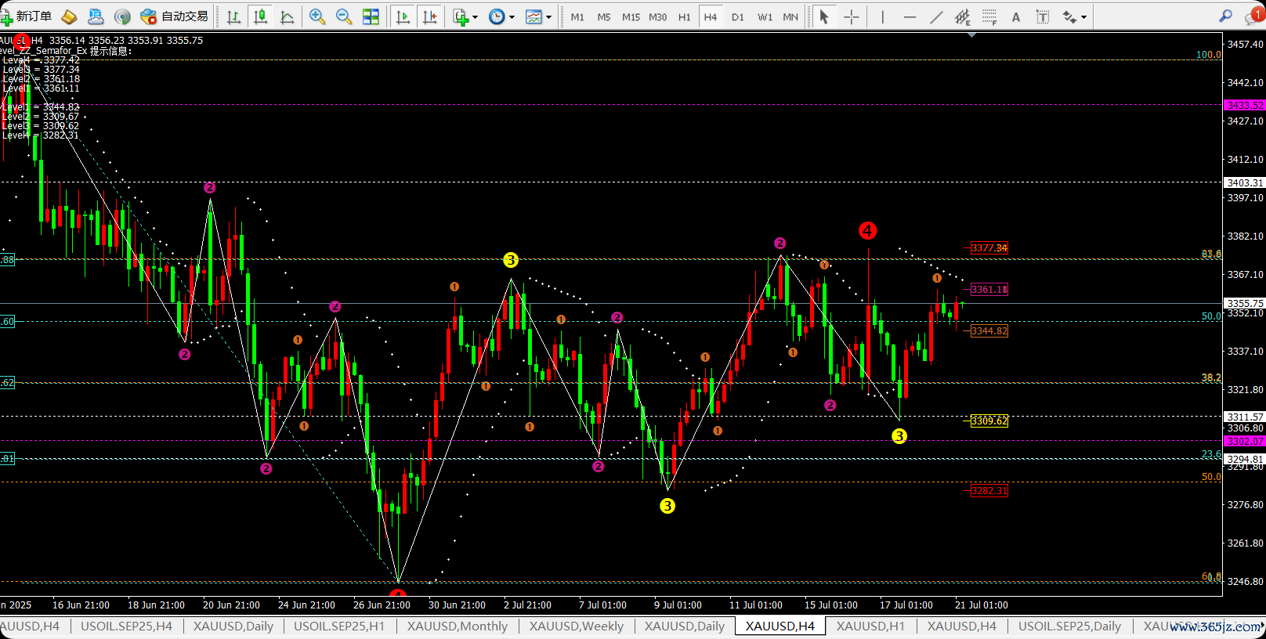Screen dimensions: 1266x639
Task: Switch to the USOIL.SEP25,H1 chart tab
Action: 338,626
